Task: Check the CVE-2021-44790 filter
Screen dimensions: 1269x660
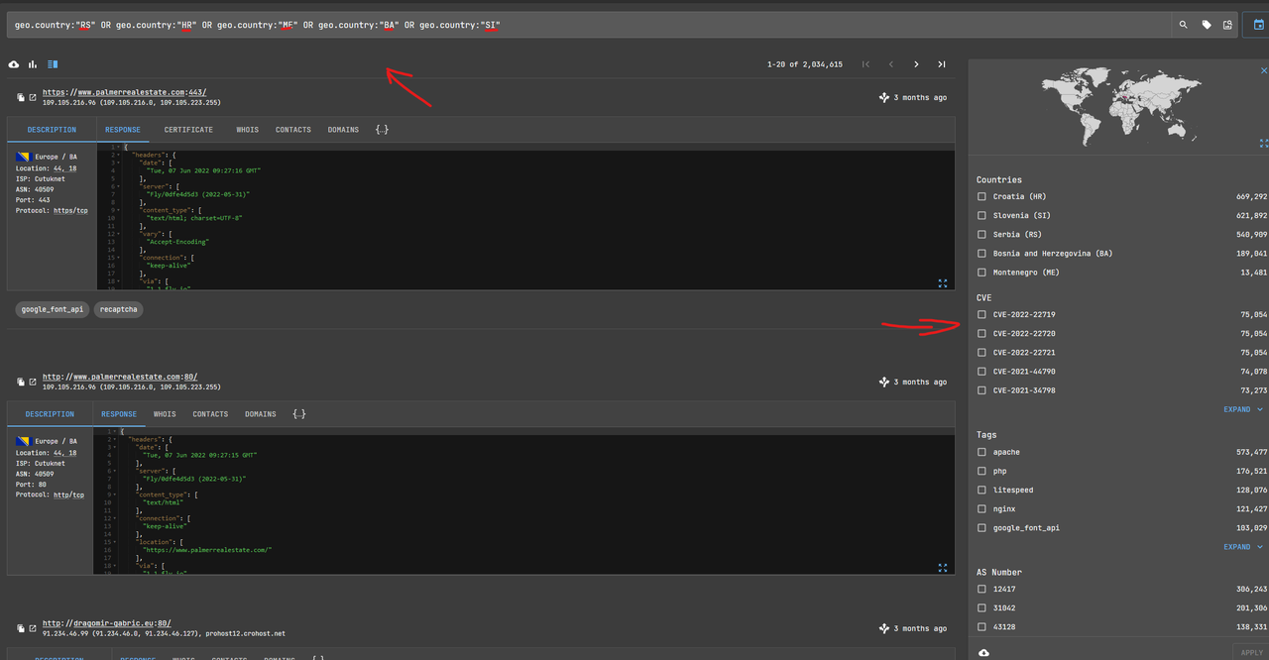Action: (981, 371)
